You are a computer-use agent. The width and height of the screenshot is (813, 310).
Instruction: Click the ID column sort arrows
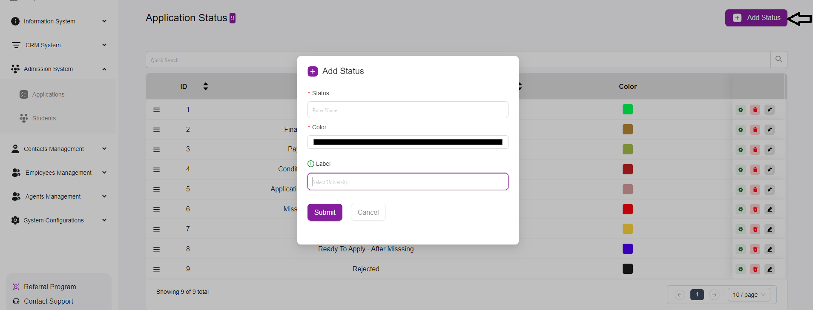point(206,86)
